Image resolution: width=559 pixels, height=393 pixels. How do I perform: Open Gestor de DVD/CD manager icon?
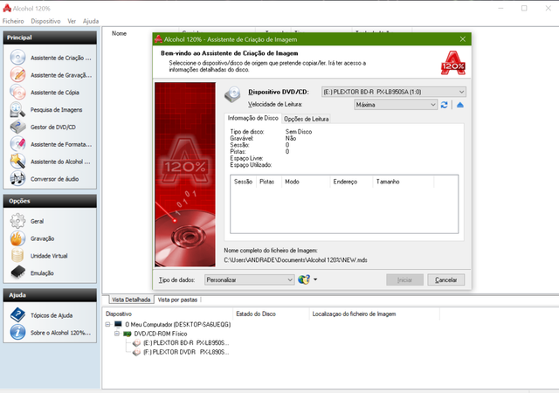point(17,127)
